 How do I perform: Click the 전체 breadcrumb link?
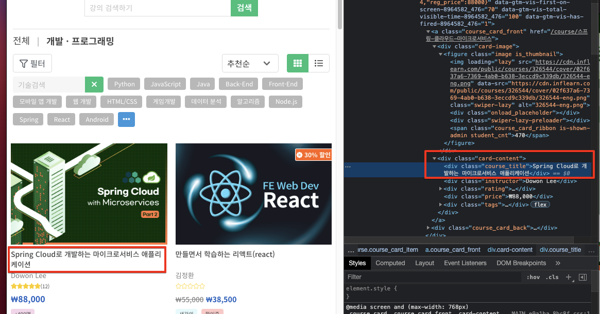pyautogui.click(x=22, y=41)
